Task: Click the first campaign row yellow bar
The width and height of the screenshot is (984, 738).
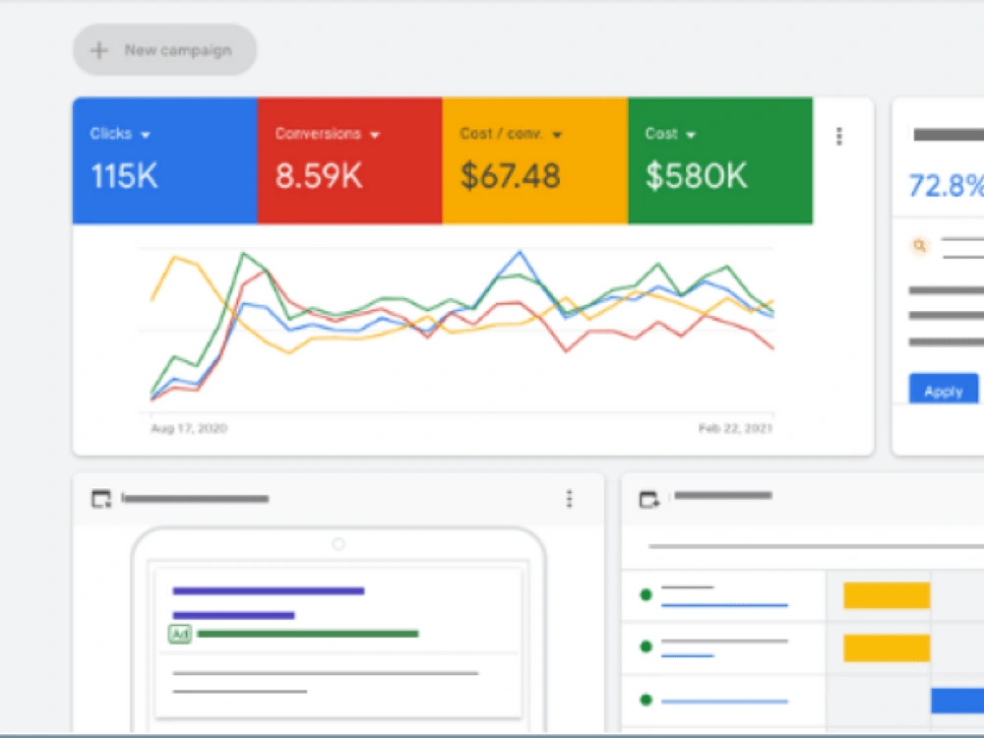Action: coord(887,595)
